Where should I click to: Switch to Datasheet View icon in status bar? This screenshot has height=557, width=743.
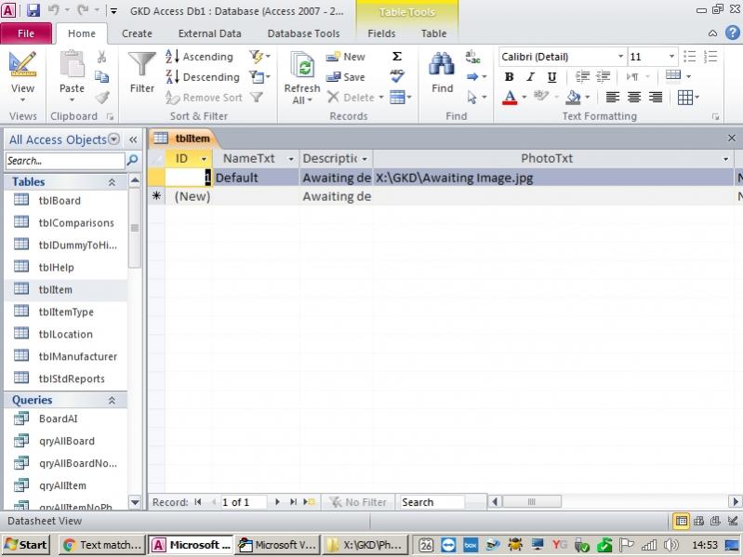coord(681,522)
